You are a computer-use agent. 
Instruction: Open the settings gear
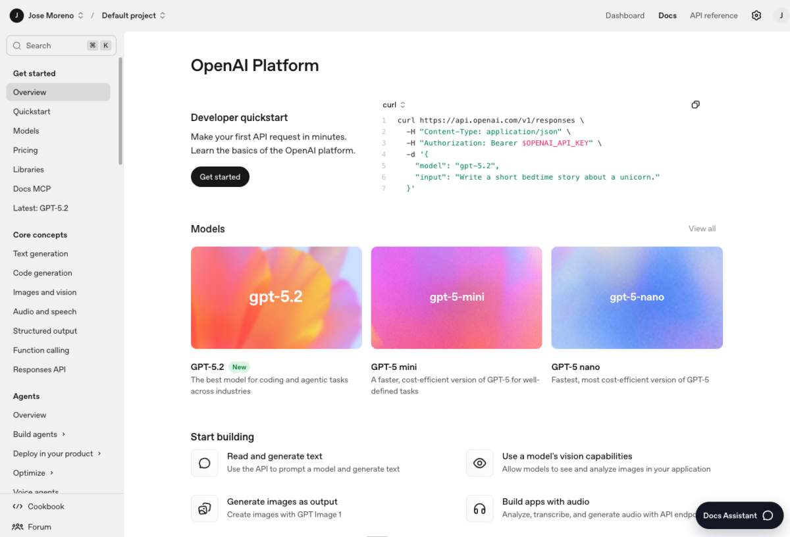[756, 14]
